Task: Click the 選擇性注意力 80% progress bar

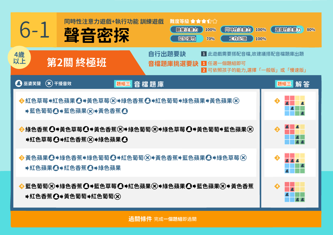Action: (x=287, y=30)
